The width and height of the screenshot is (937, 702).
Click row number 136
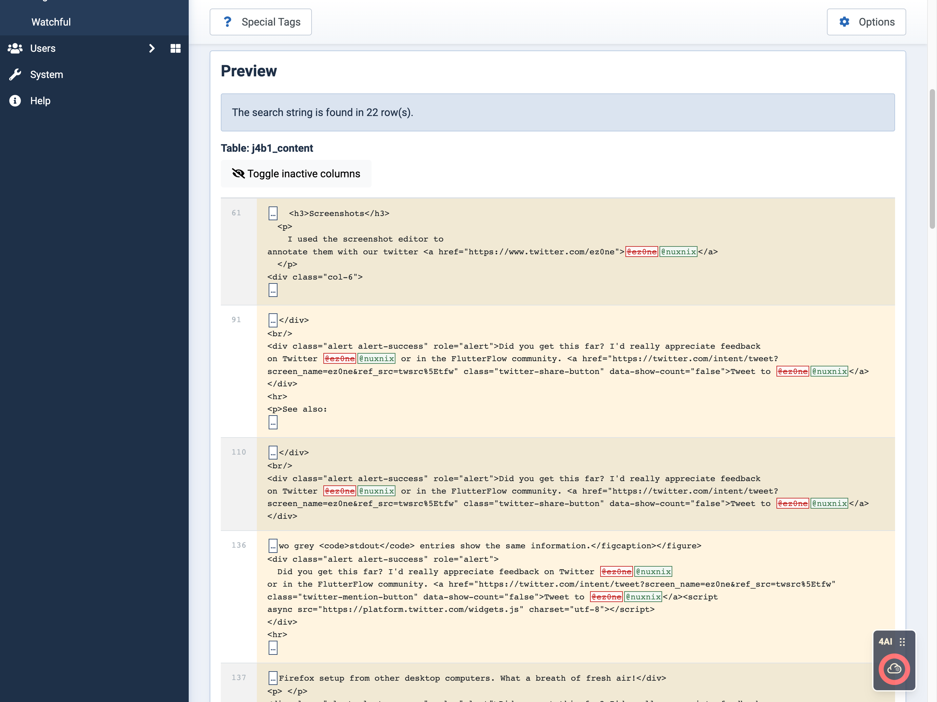pos(239,545)
